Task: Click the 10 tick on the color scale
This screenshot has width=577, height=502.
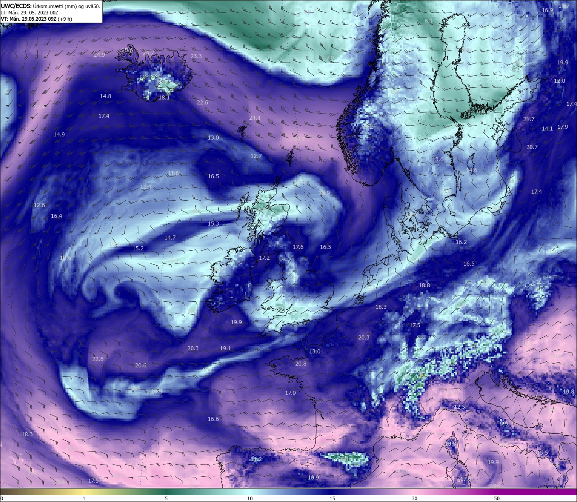Action: pos(250,498)
